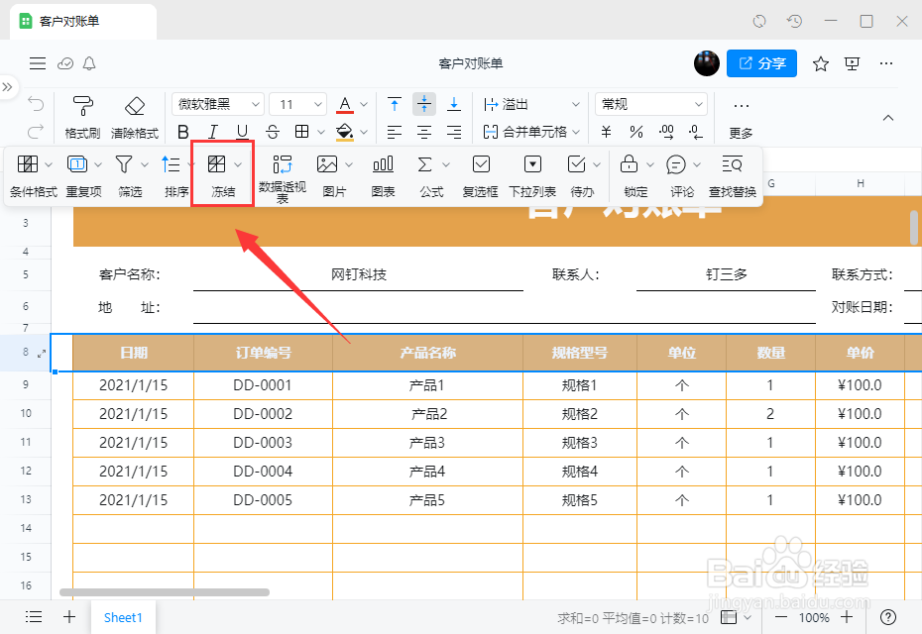Toggle bold formatting on selected cells

tap(182, 131)
